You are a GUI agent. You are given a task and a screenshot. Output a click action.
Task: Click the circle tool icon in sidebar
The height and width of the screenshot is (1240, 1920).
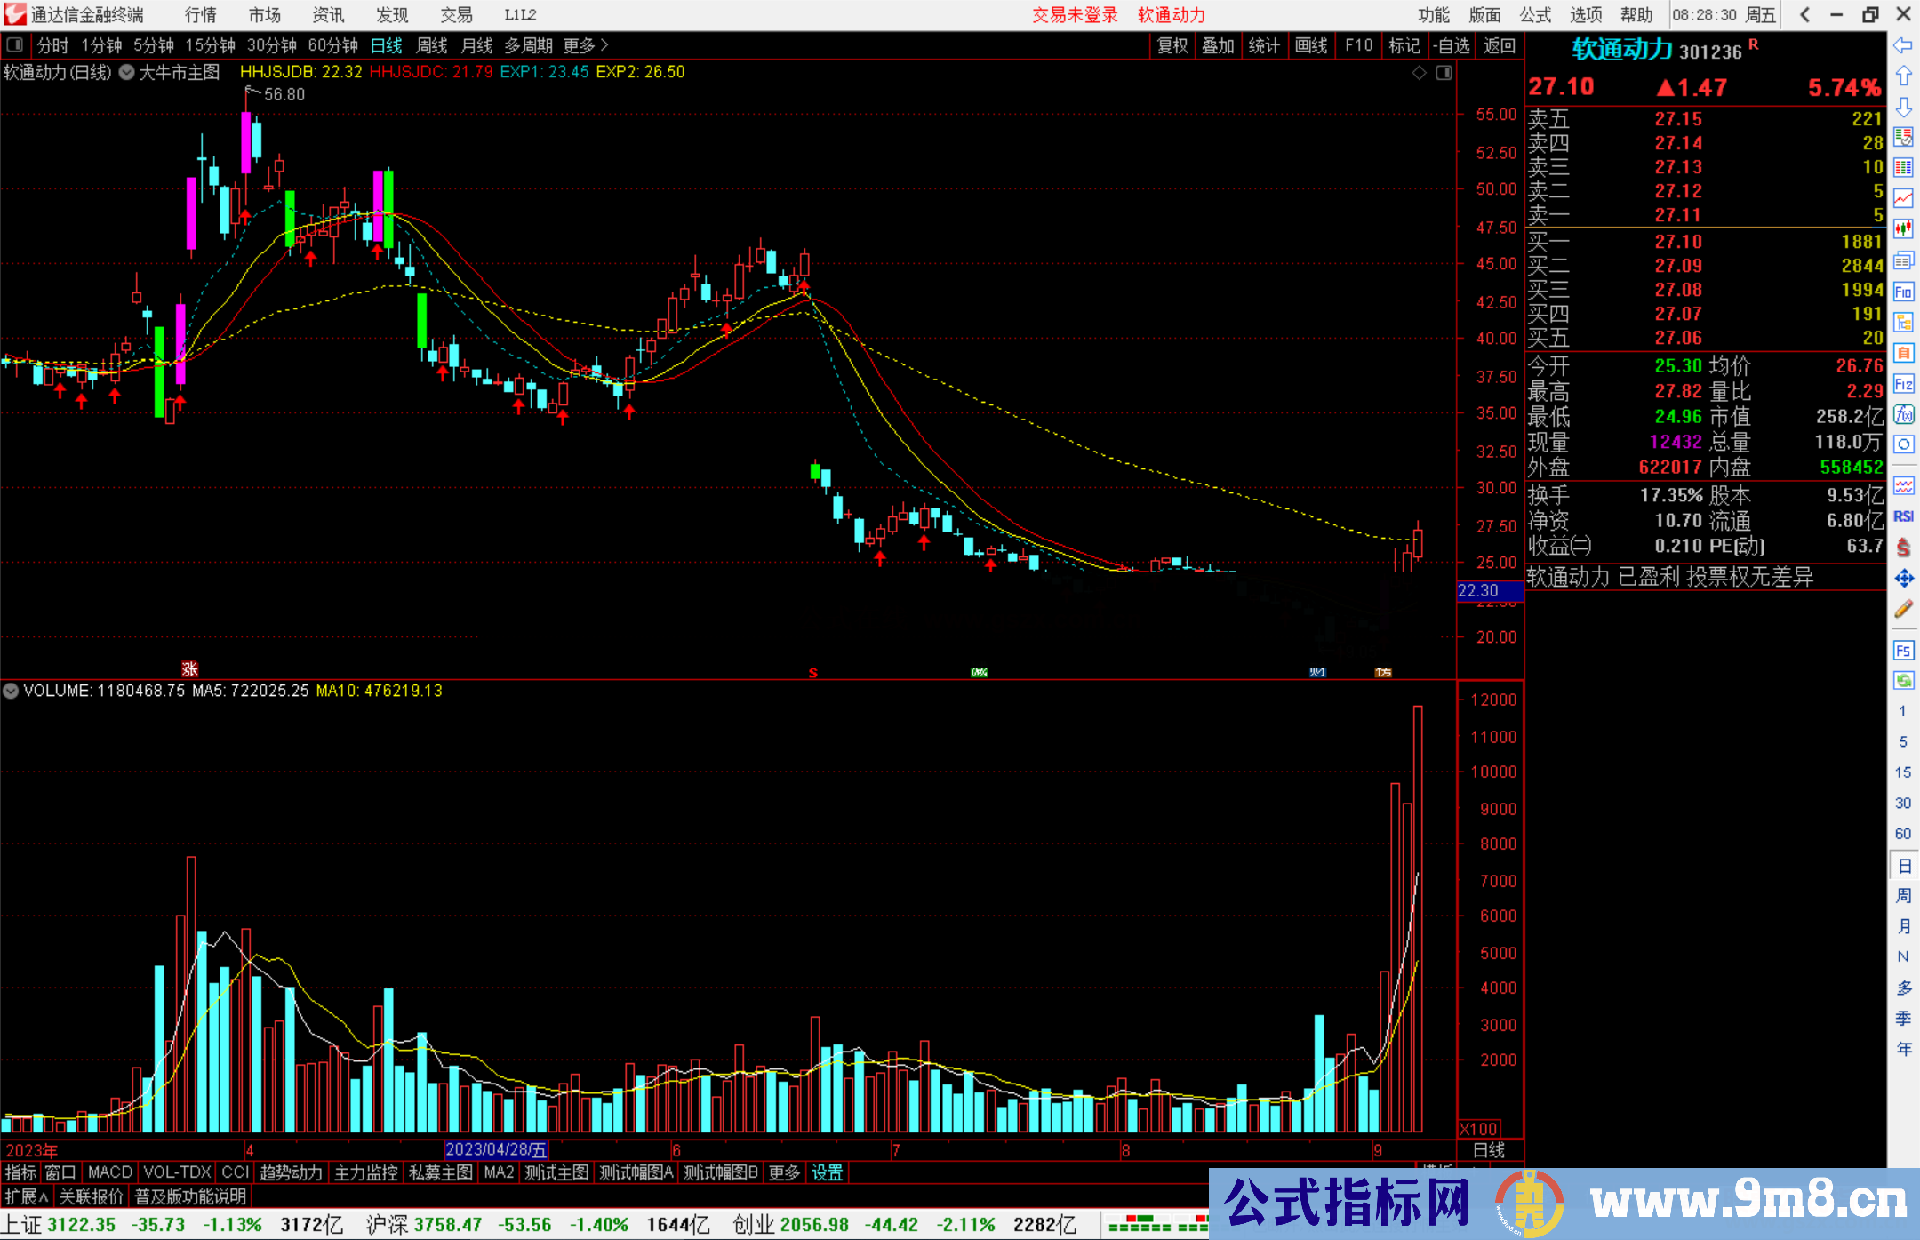[x=1903, y=444]
